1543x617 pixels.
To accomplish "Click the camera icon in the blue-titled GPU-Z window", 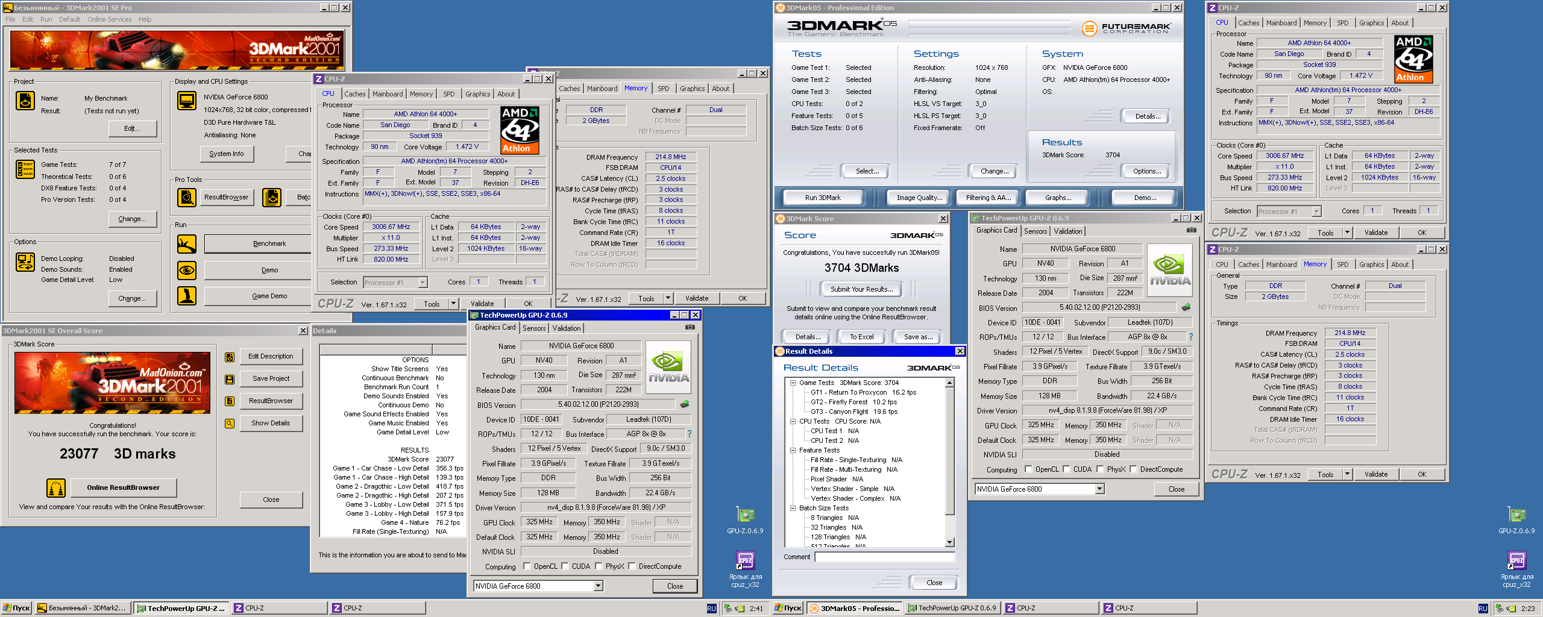I will tap(690, 327).
